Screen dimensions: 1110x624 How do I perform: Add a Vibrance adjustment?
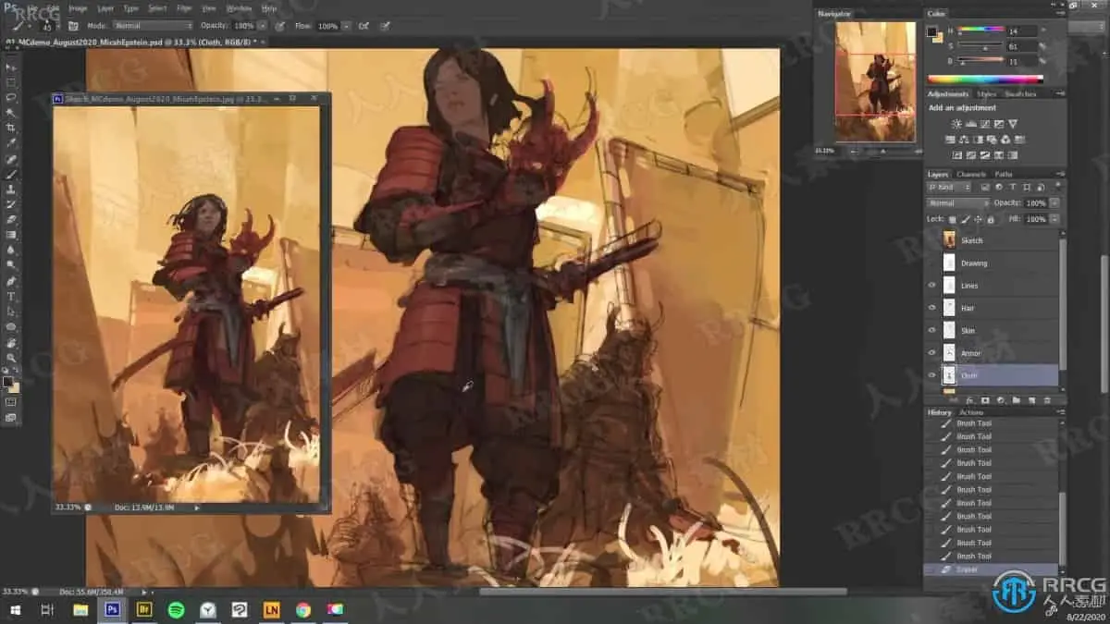pos(1013,124)
